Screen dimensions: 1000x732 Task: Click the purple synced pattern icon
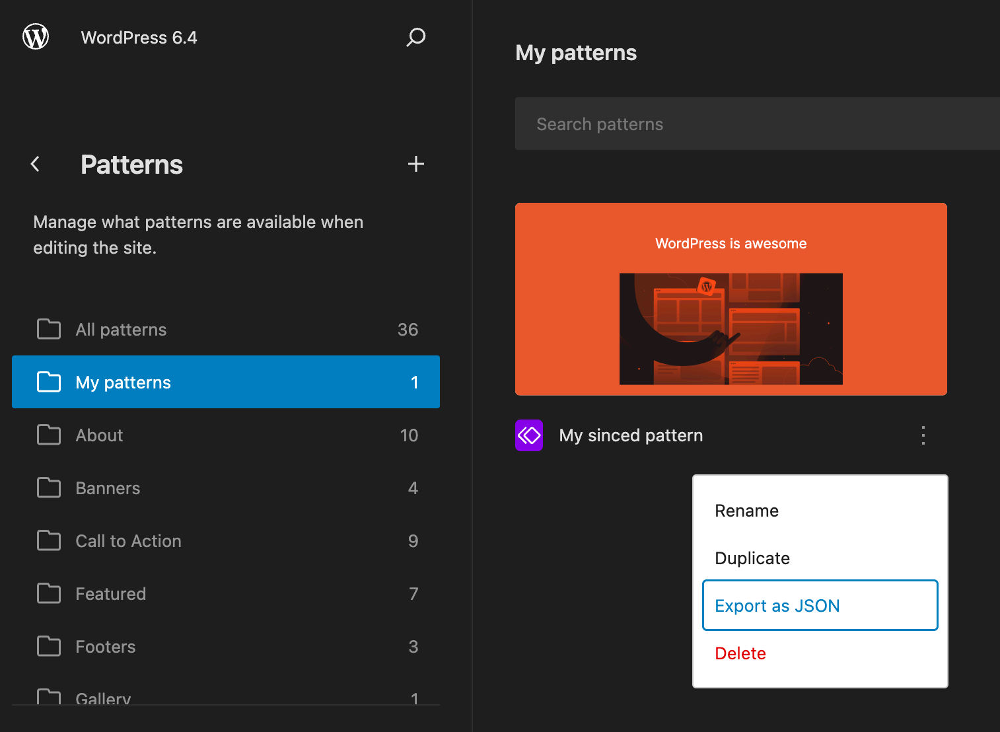pyautogui.click(x=528, y=435)
